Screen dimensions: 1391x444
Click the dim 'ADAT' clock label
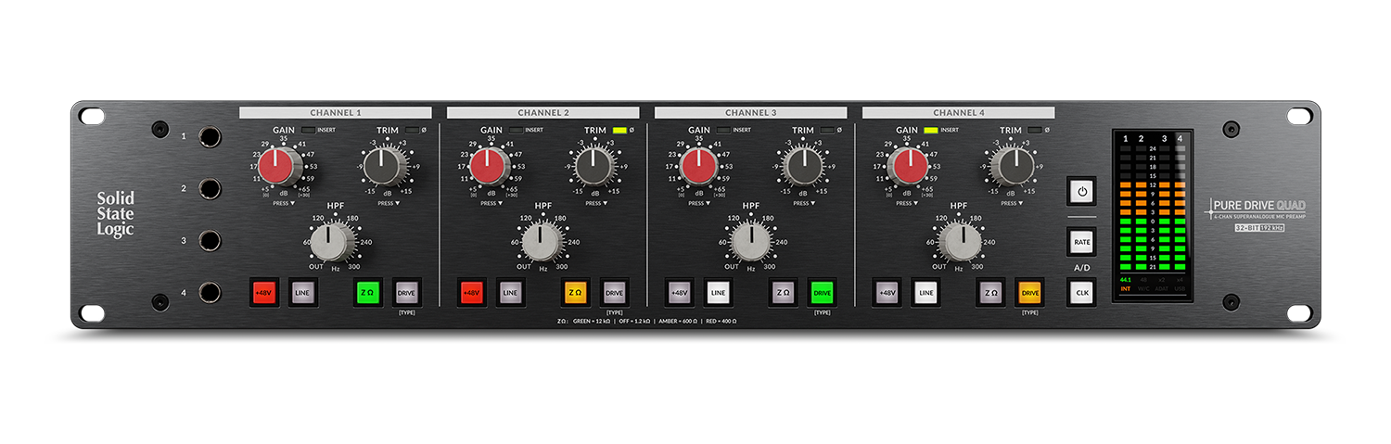click(x=1163, y=288)
